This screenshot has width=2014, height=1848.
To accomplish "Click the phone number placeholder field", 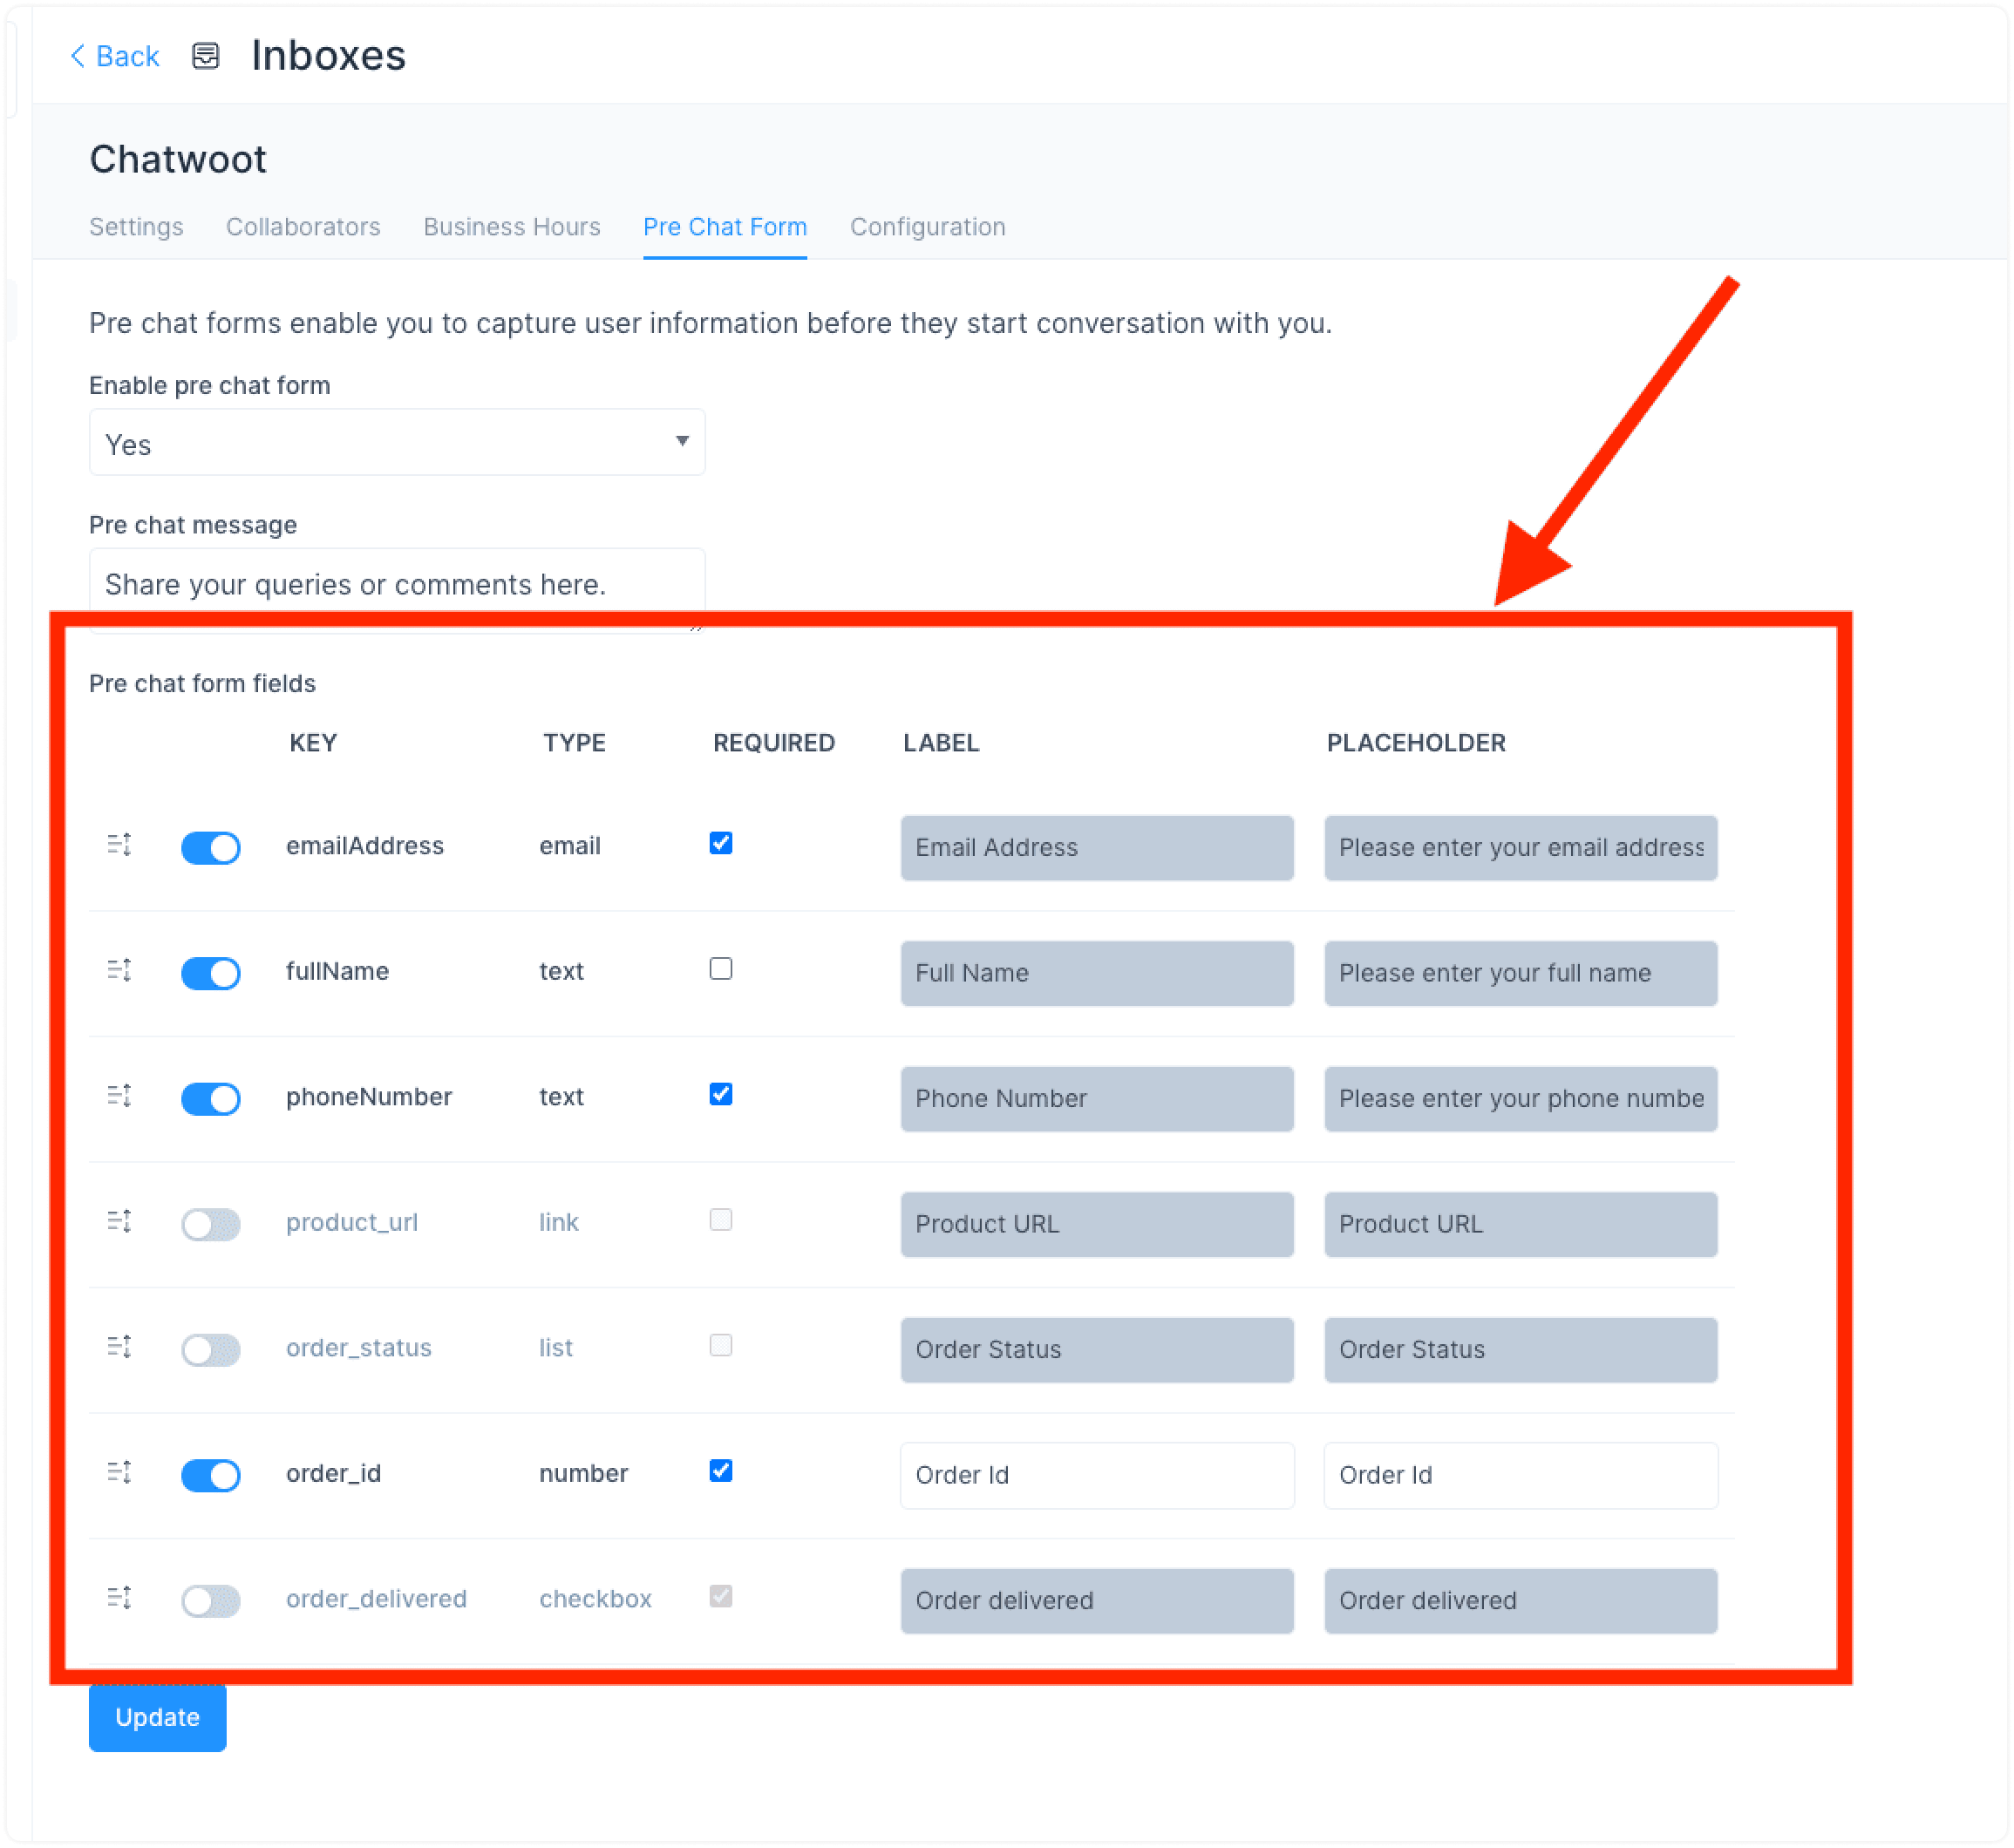I will (1521, 1099).
